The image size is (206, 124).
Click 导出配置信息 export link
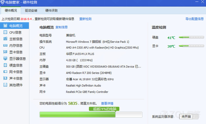pos(194,19)
